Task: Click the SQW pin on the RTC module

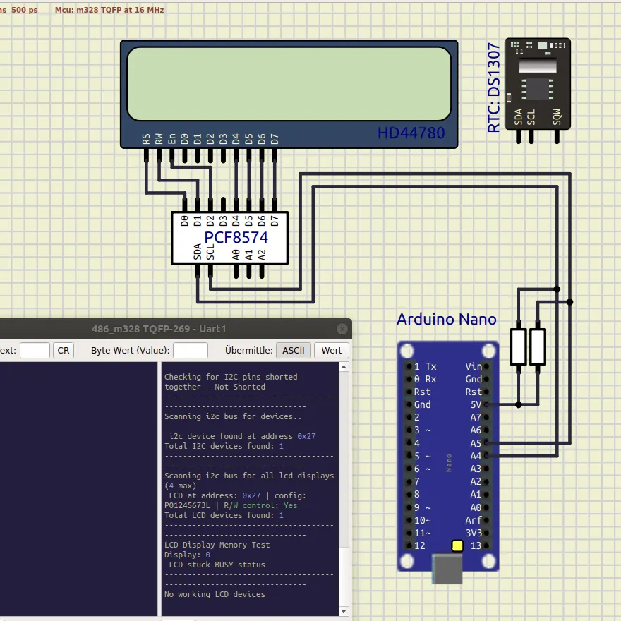Action: coord(557,139)
